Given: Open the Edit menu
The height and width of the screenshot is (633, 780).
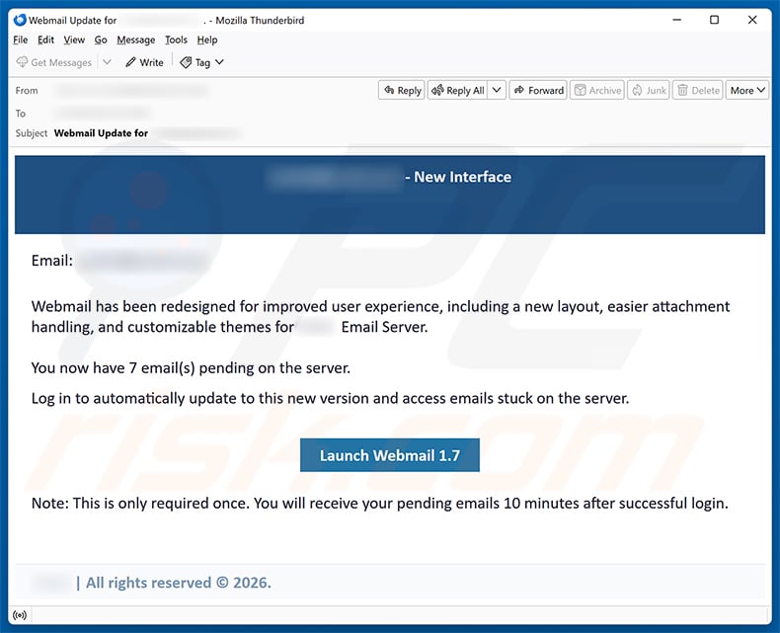Looking at the screenshot, I should click(45, 40).
